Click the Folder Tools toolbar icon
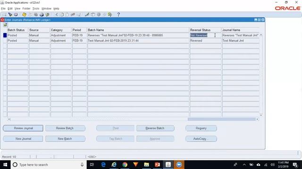 pyautogui.click(x=110, y=15)
